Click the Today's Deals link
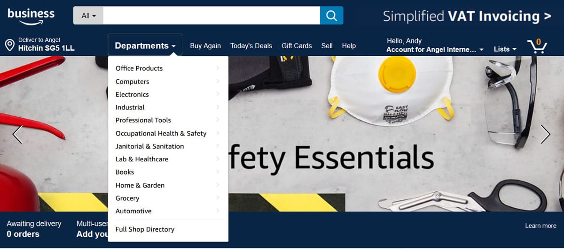Image resolution: width=564 pixels, height=249 pixels. (251, 45)
